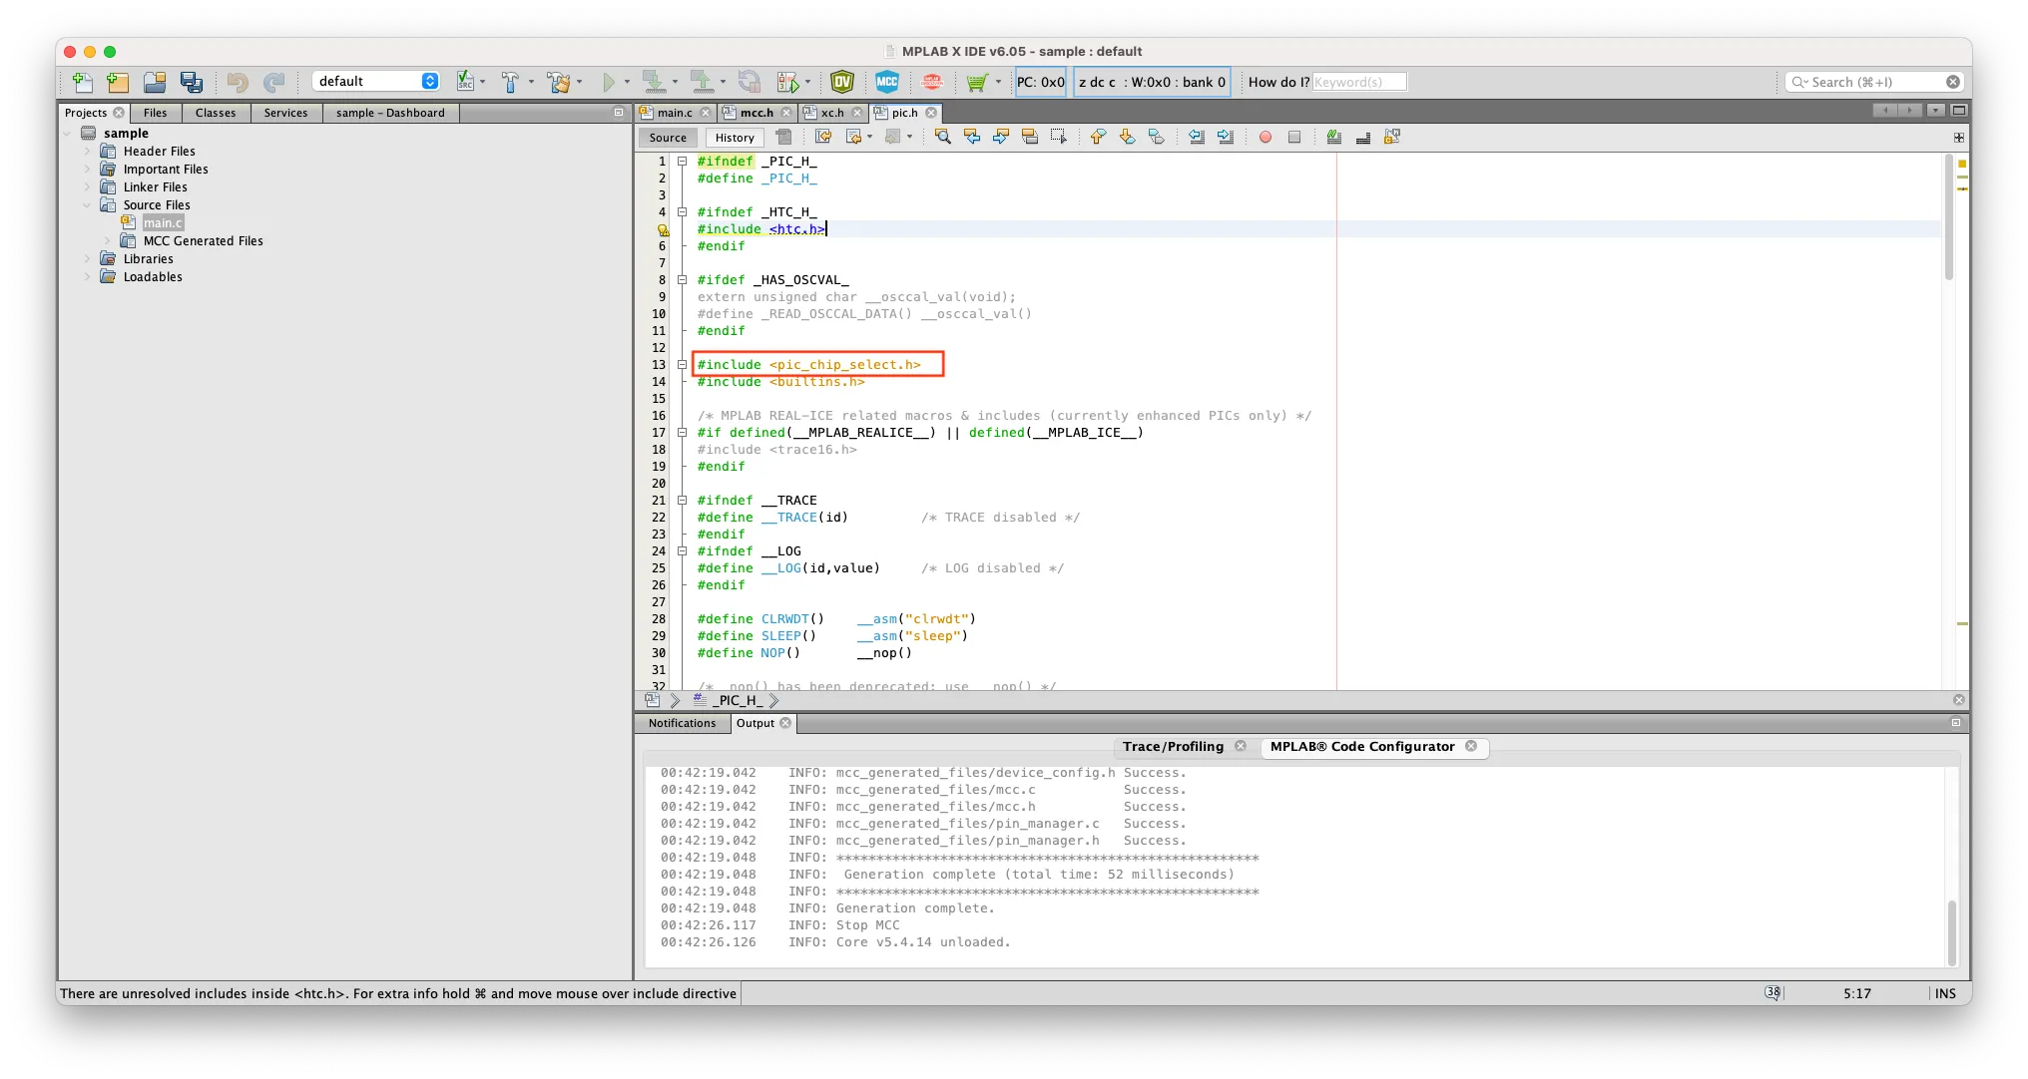Open the Build project dropdown arrow
The height and width of the screenshot is (1079, 2028).
click(x=531, y=82)
